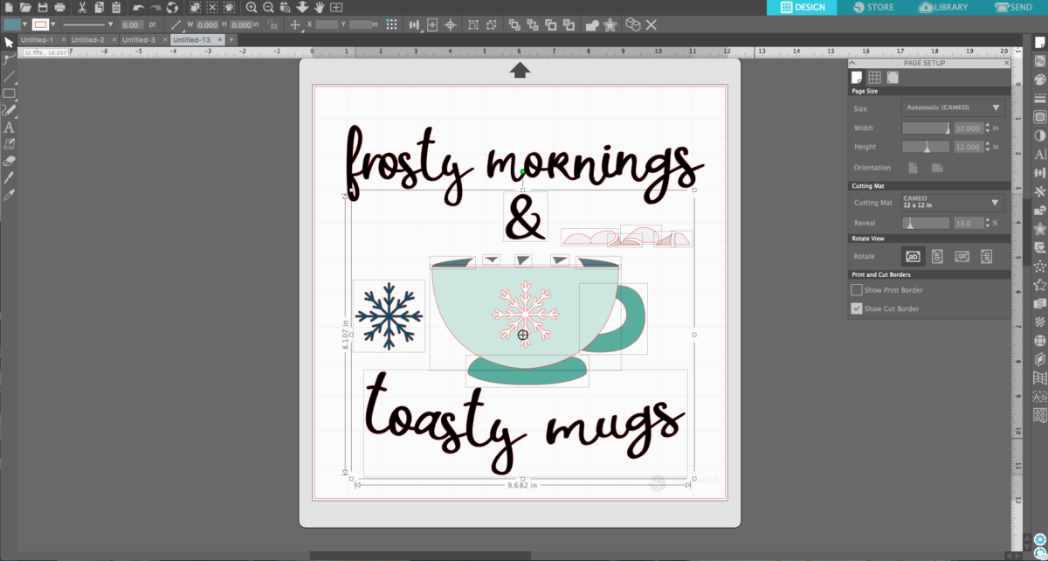Toggle the aspect ratio lock
The height and width of the screenshot is (561, 1048).
point(272,24)
